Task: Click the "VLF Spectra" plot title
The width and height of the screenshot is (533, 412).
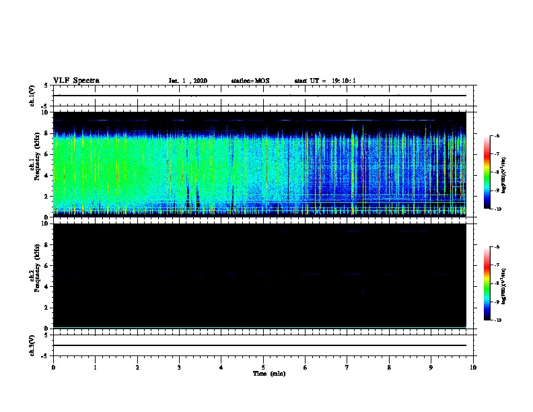Action: coord(76,81)
